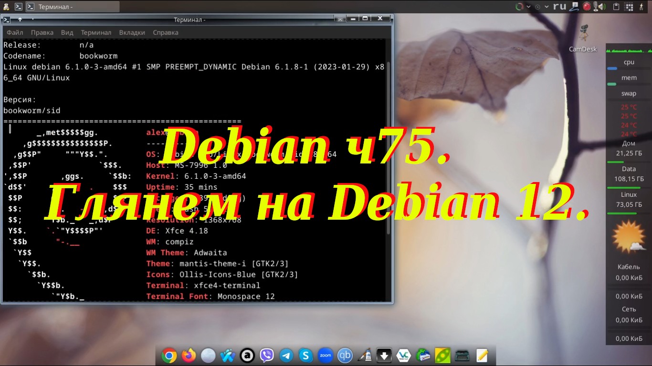Launch Viber from the dock
This screenshot has height=366, width=652.
(267, 355)
